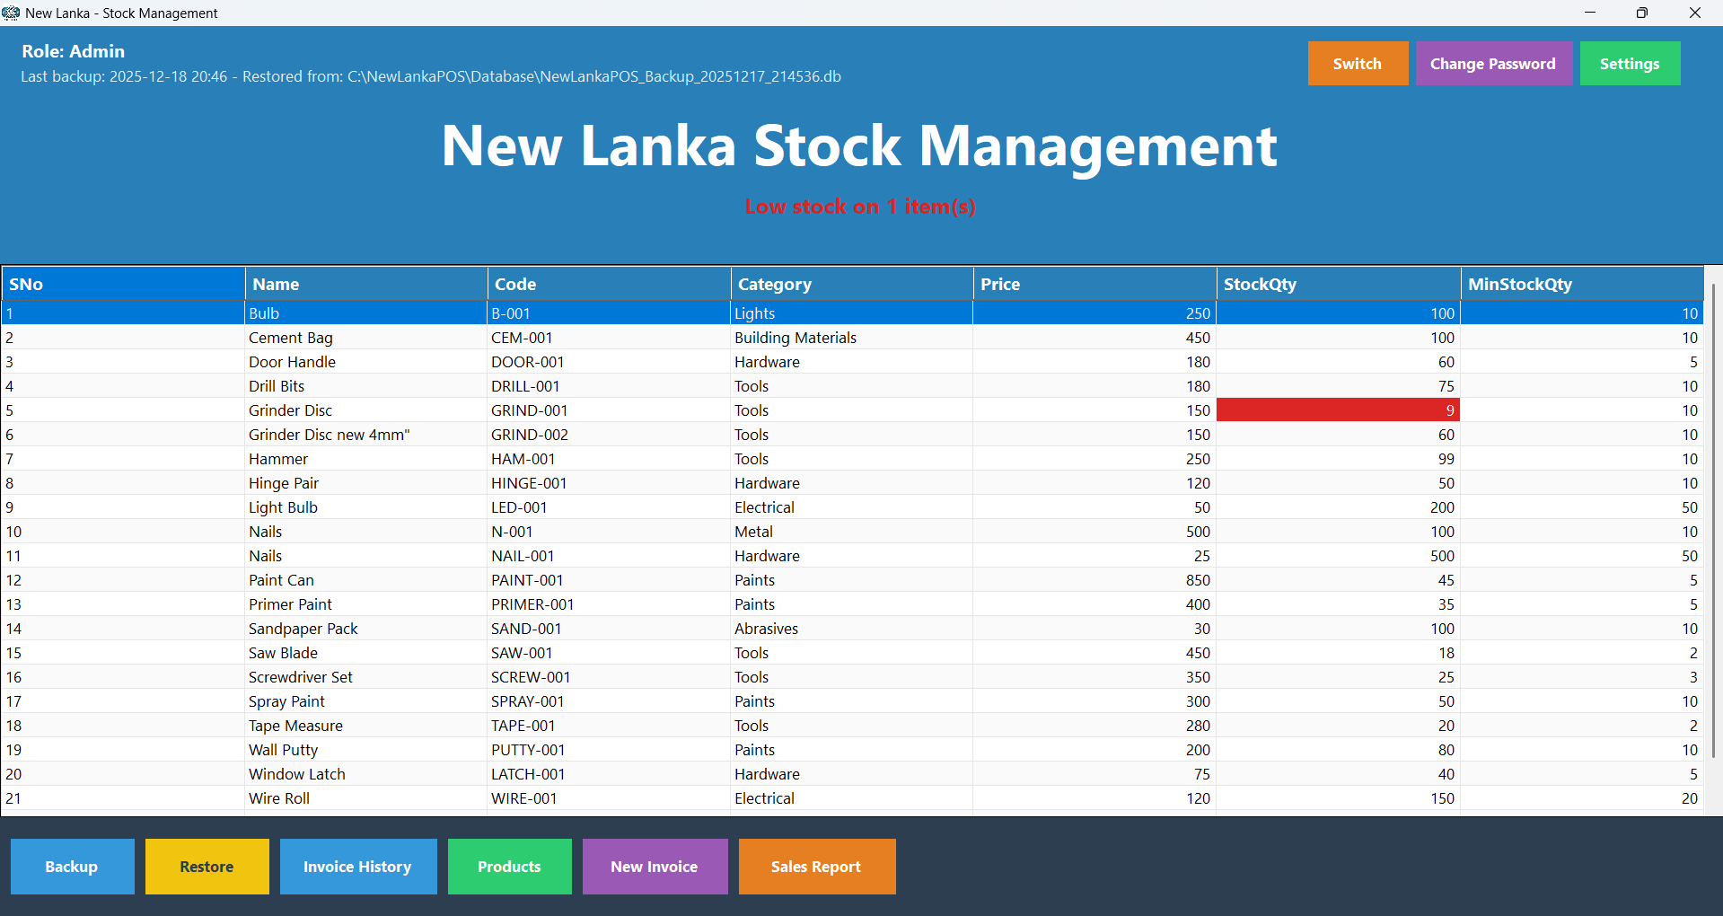Select the GRIND-002 code cell

(610, 435)
